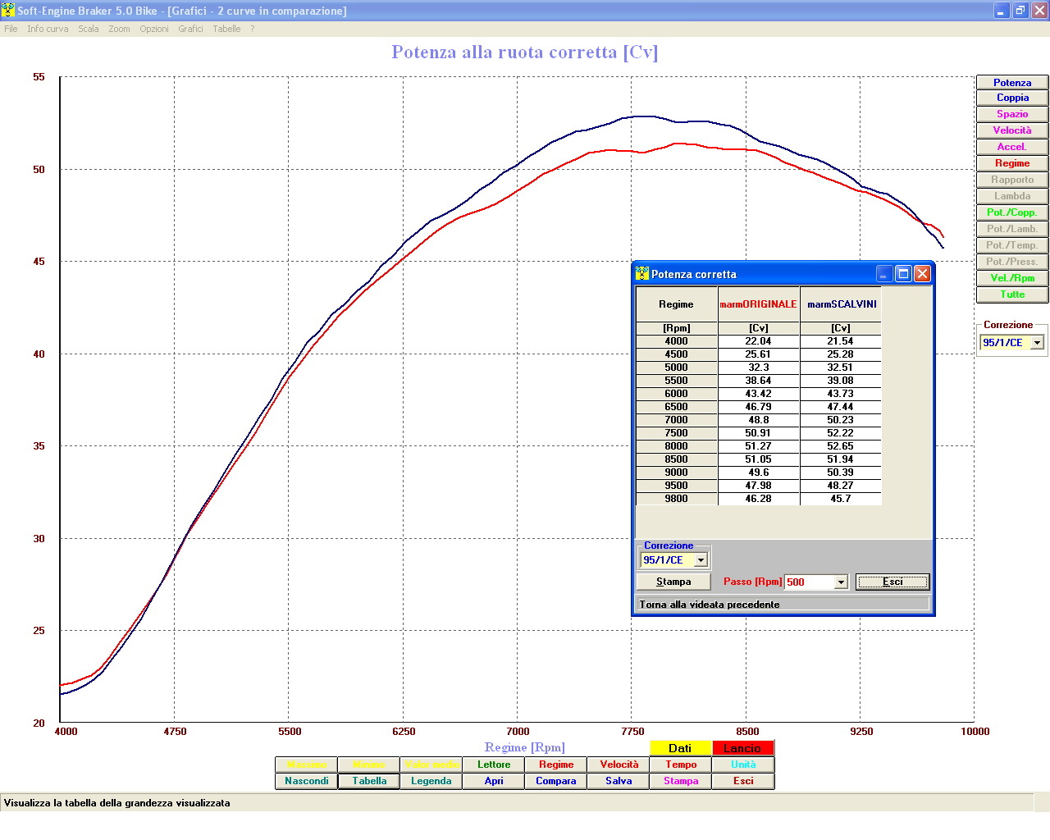The width and height of the screenshot is (1050, 840).
Task: Click the Nascondi button
Action: pyautogui.click(x=307, y=781)
